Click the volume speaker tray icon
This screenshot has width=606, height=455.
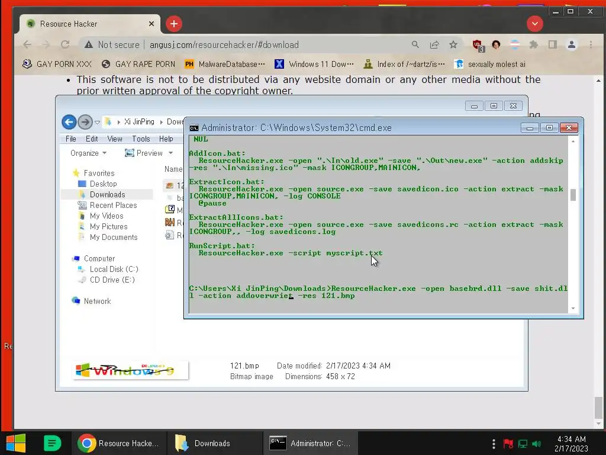[x=536, y=443]
